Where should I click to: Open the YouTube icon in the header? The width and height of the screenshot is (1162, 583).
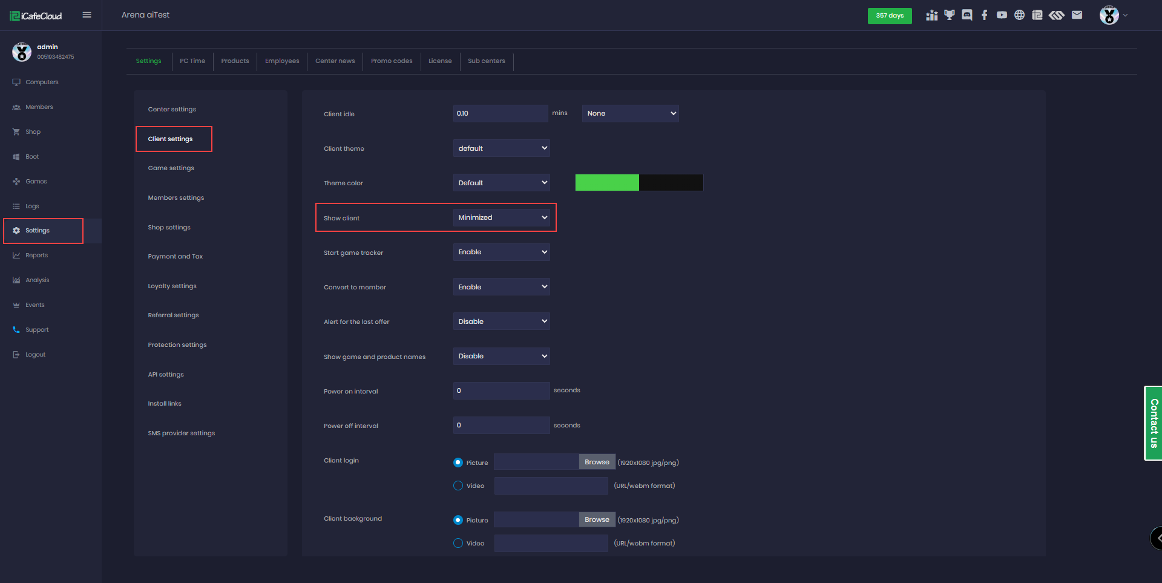click(1002, 15)
